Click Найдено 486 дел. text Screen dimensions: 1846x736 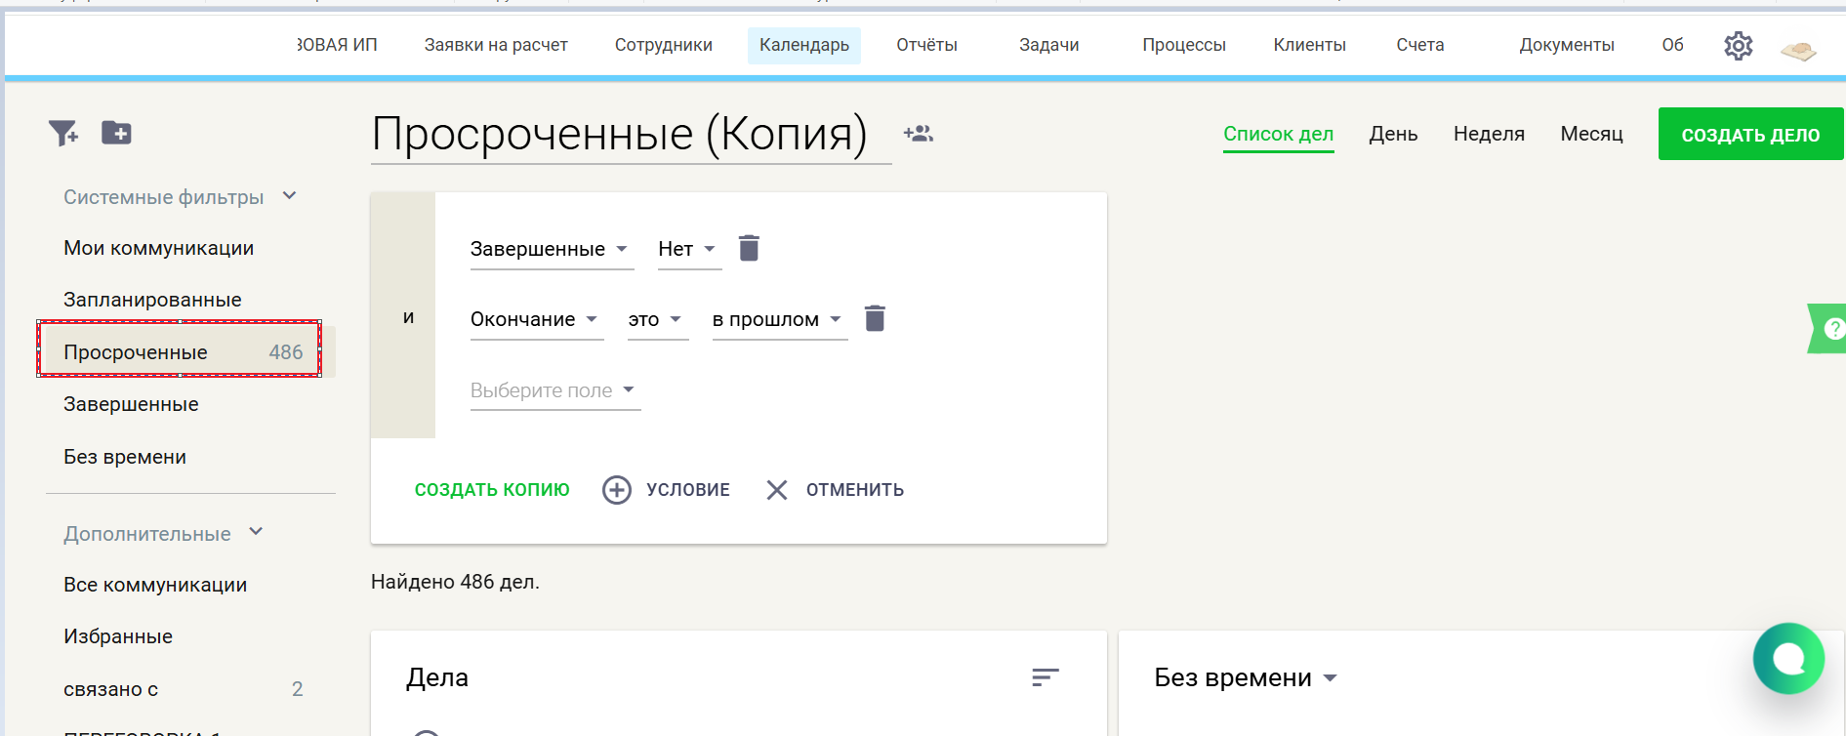tap(455, 582)
